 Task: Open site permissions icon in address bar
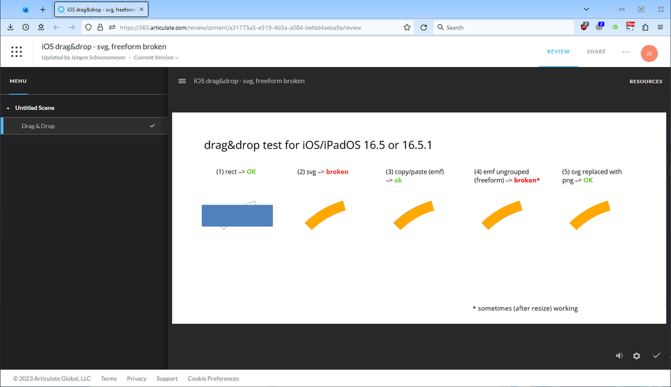click(x=112, y=27)
